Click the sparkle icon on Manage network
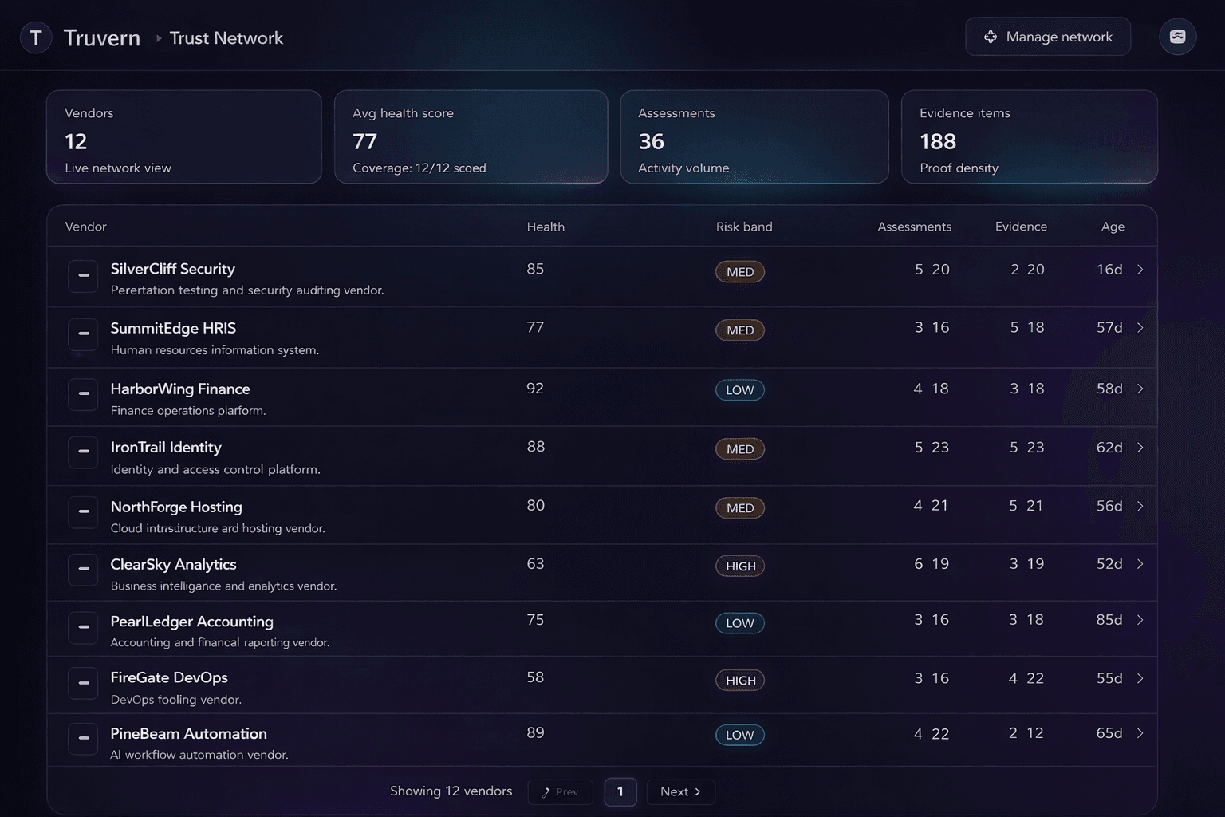The image size is (1225, 817). point(991,37)
